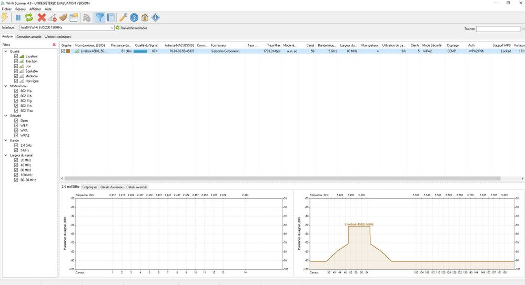Open settings with the wrench icon

123,17
